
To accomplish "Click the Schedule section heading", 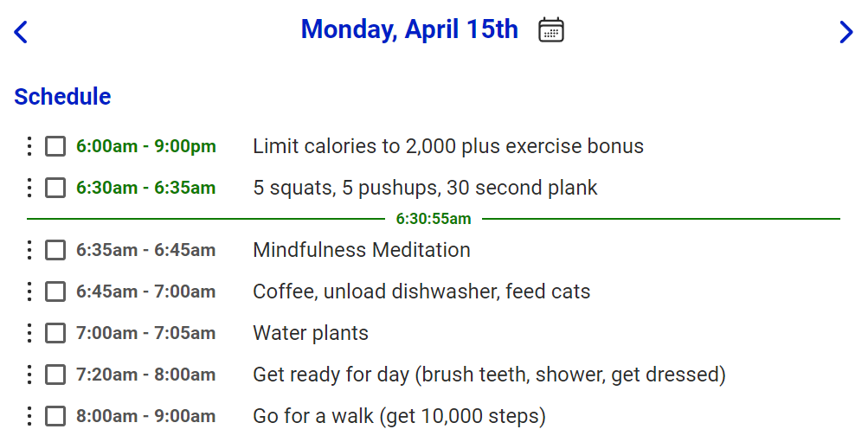I will (x=62, y=97).
